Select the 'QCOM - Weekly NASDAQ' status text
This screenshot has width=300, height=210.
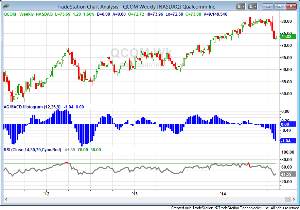click(28, 14)
